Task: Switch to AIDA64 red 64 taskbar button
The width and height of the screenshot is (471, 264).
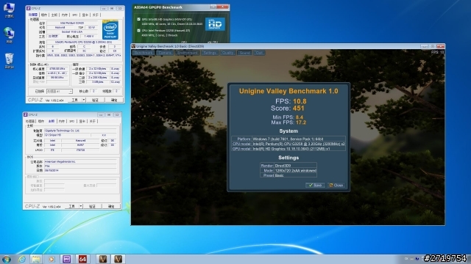Action: point(82,259)
